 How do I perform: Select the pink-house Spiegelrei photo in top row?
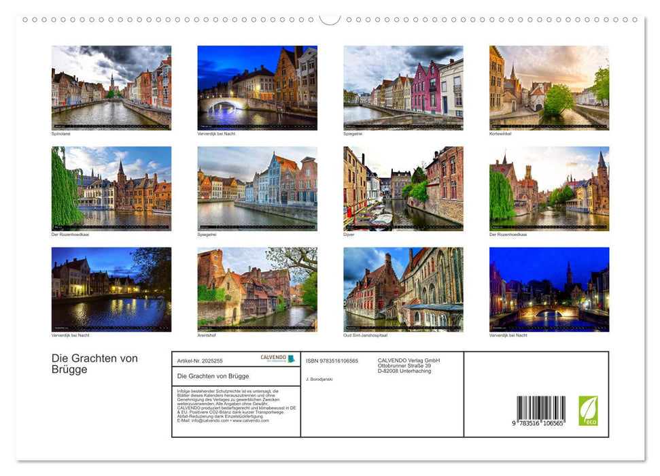(x=403, y=86)
